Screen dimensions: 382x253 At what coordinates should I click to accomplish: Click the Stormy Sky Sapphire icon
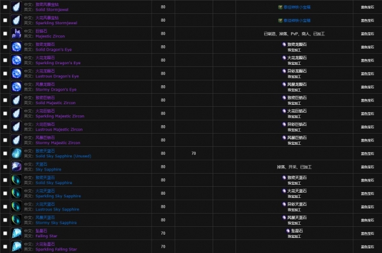coord(16,220)
